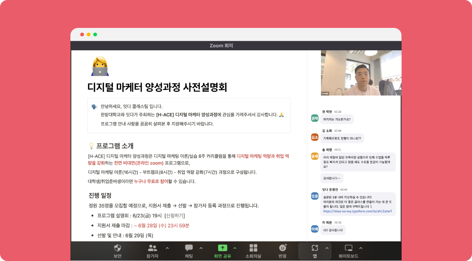Expand the arrow beside 참가자
Image resolution: width=472 pixels, height=261 pixels.
(x=167, y=248)
